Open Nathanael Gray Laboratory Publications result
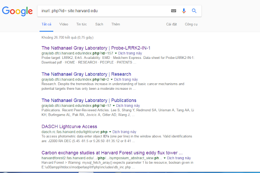Screen dimensions: 260x173 (x=89, y=100)
